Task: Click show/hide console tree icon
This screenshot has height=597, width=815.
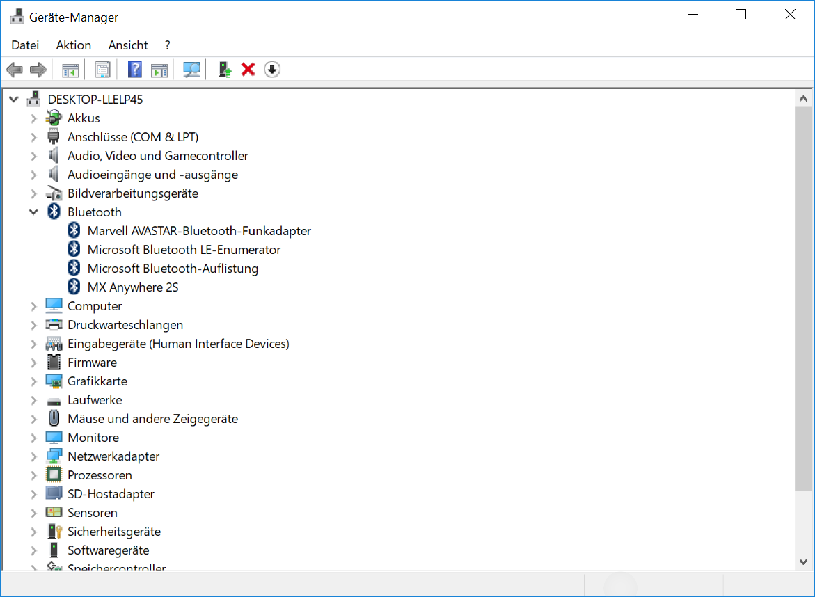Action: (x=70, y=70)
